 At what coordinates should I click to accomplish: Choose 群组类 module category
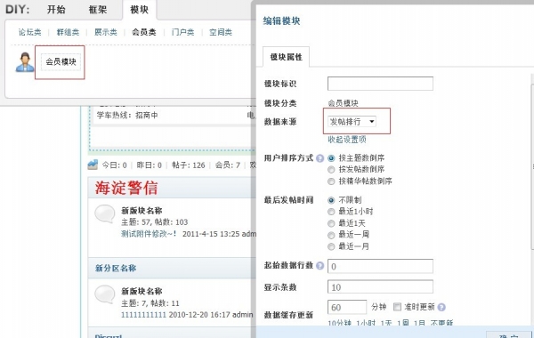[68, 32]
